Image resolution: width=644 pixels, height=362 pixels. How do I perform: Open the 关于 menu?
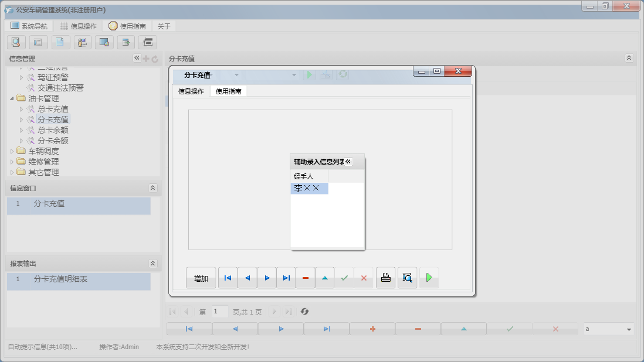pos(164,26)
